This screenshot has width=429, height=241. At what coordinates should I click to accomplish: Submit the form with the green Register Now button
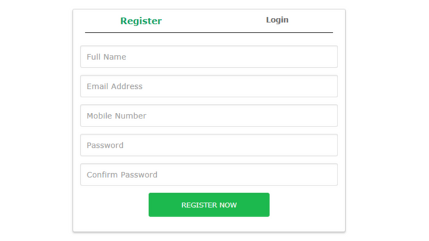click(x=209, y=205)
